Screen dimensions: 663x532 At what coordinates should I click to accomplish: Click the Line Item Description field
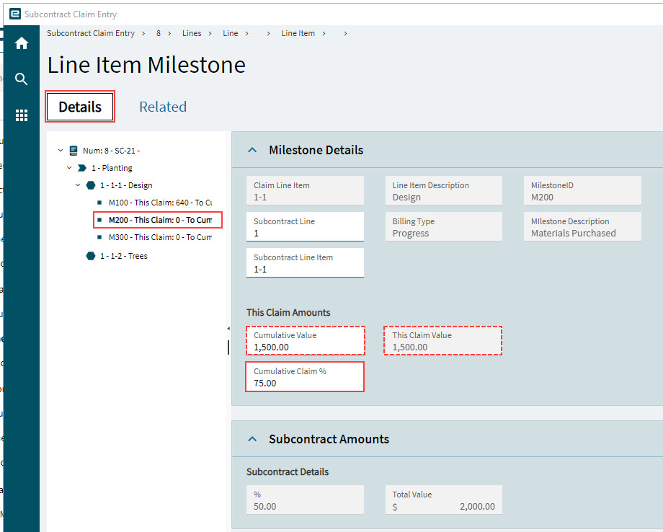[443, 191]
